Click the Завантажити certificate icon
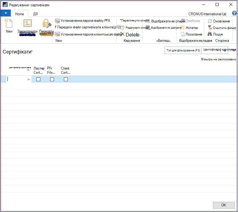238x212 pixels. pos(27,23)
